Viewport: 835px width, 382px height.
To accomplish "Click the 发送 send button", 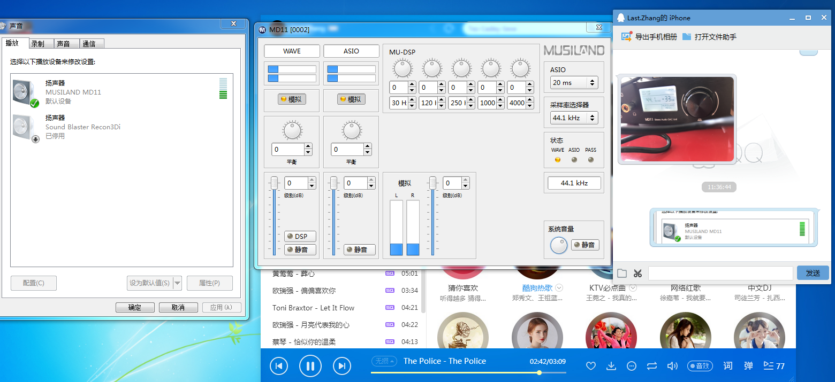I will tap(813, 273).
